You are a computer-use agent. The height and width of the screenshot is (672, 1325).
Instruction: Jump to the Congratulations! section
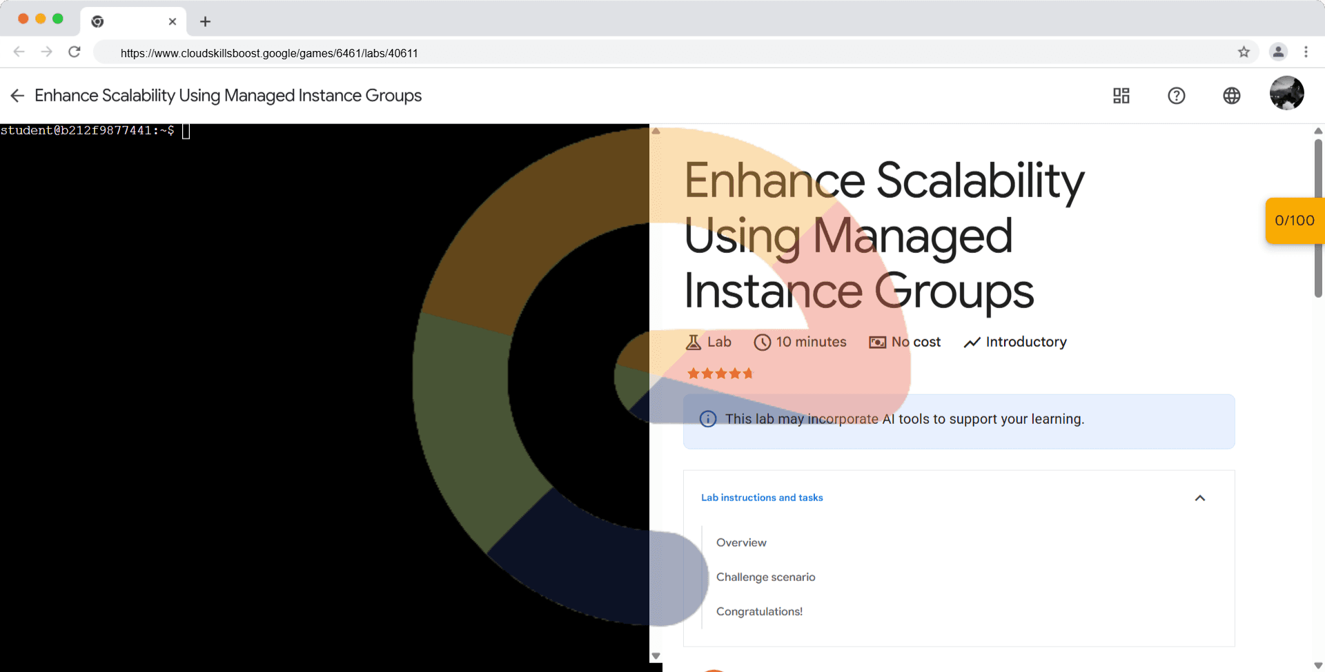click(759, 611)
